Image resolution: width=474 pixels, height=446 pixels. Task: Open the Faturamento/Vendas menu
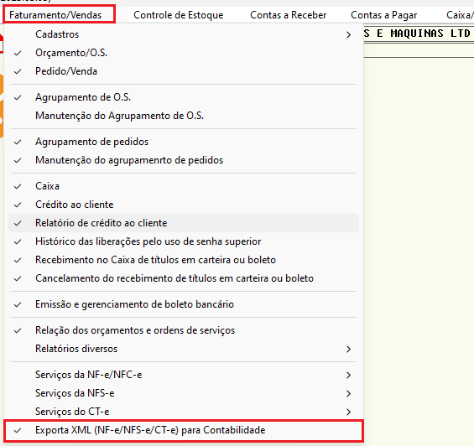coord(55,15)
